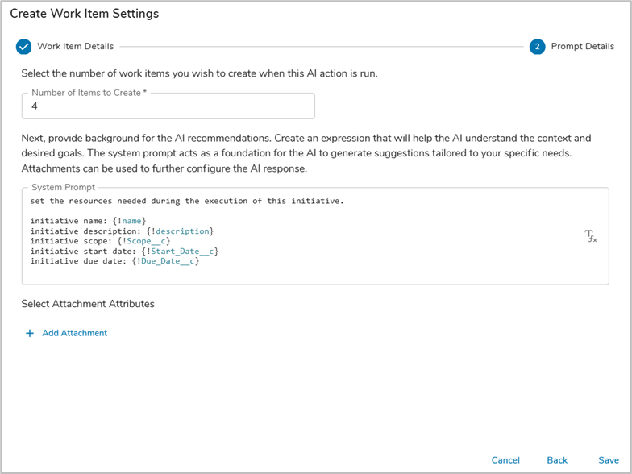The width and height of the screenshot is (632, 474).
Task: Focus the Number of Items to Create field
Action: pos(168,106)
